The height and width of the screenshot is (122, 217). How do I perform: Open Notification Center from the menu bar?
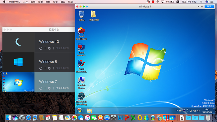click(212, 2)
